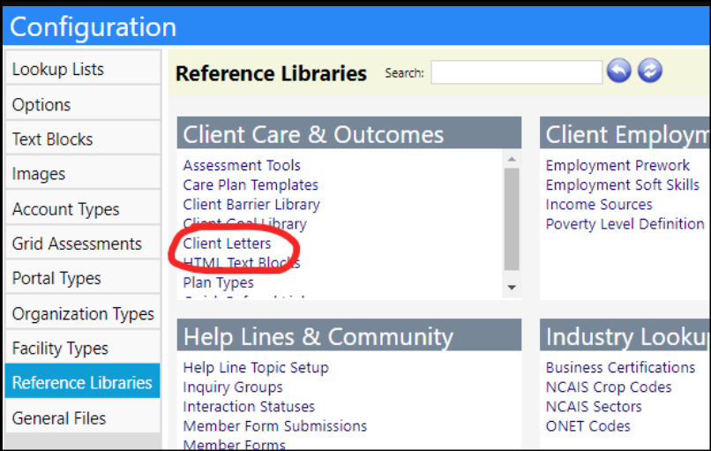Open the ONET Codes library
711x451 pixels.
[588, 426]
